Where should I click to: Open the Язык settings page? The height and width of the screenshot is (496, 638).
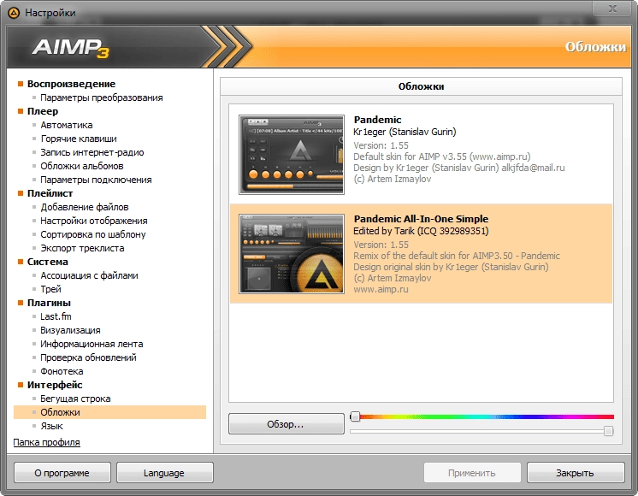(x=51, y=426)
